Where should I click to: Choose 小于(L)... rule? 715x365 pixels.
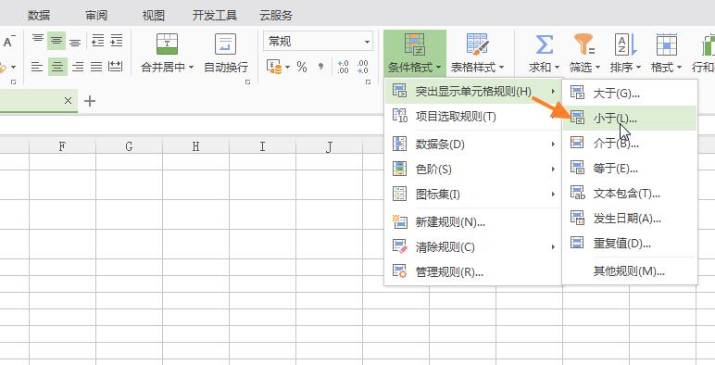(x=630, y=119)
